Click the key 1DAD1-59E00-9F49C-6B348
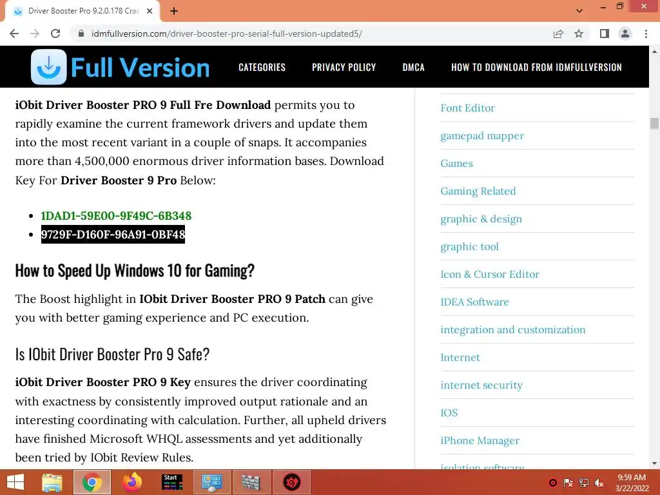The width and height of the screenshot is (660, 495). click(x=116, y=216)
